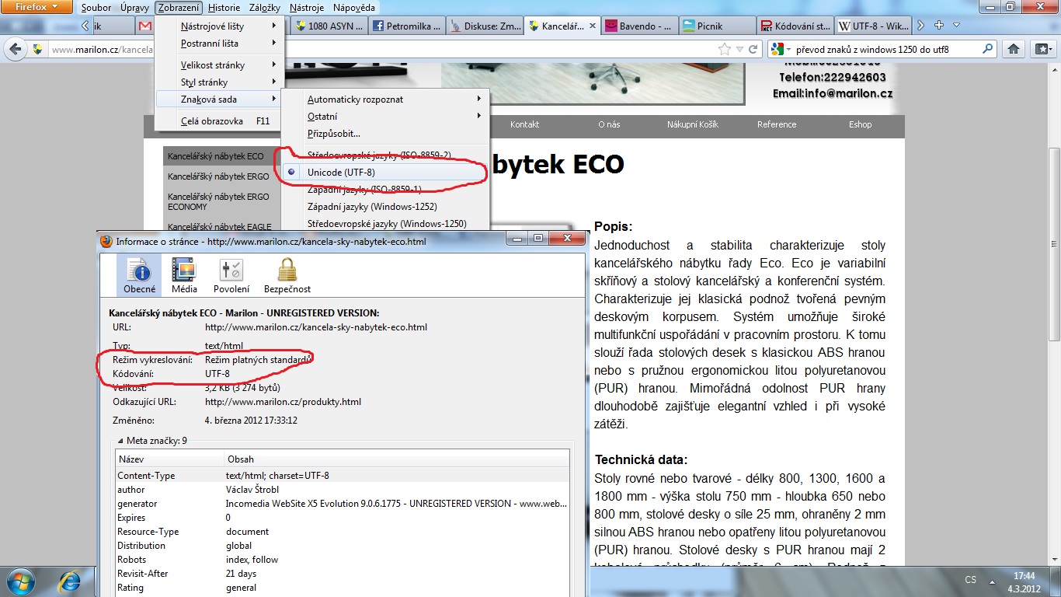Switch to the UTF-8 Wikipedia tab
This screenshot has height=597, width=1061.
[x=874, y=26]
